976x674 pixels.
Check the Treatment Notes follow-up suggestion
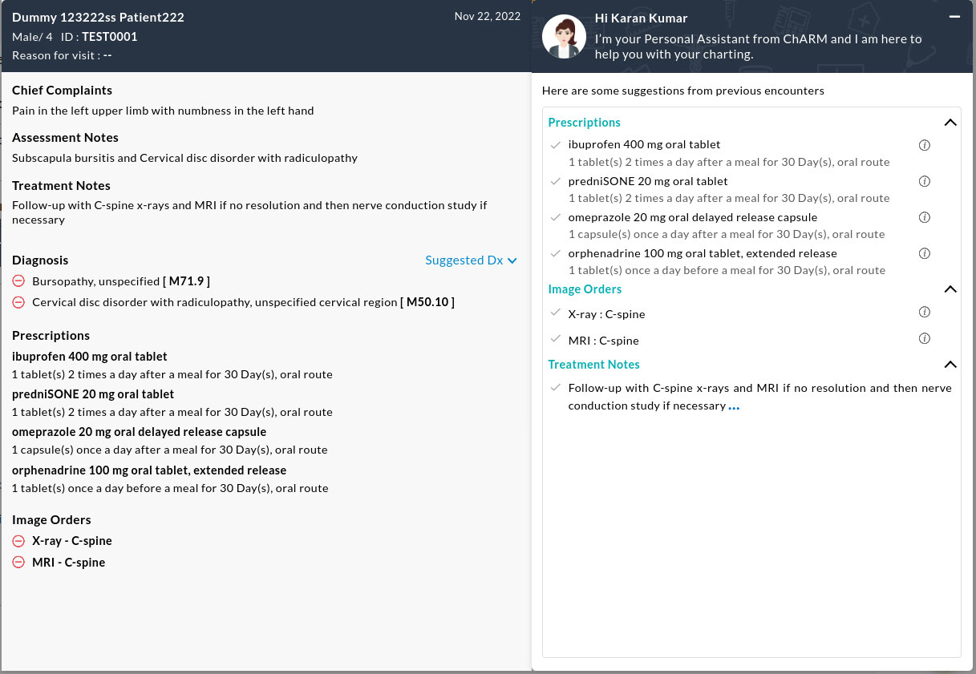click(555, 388)
